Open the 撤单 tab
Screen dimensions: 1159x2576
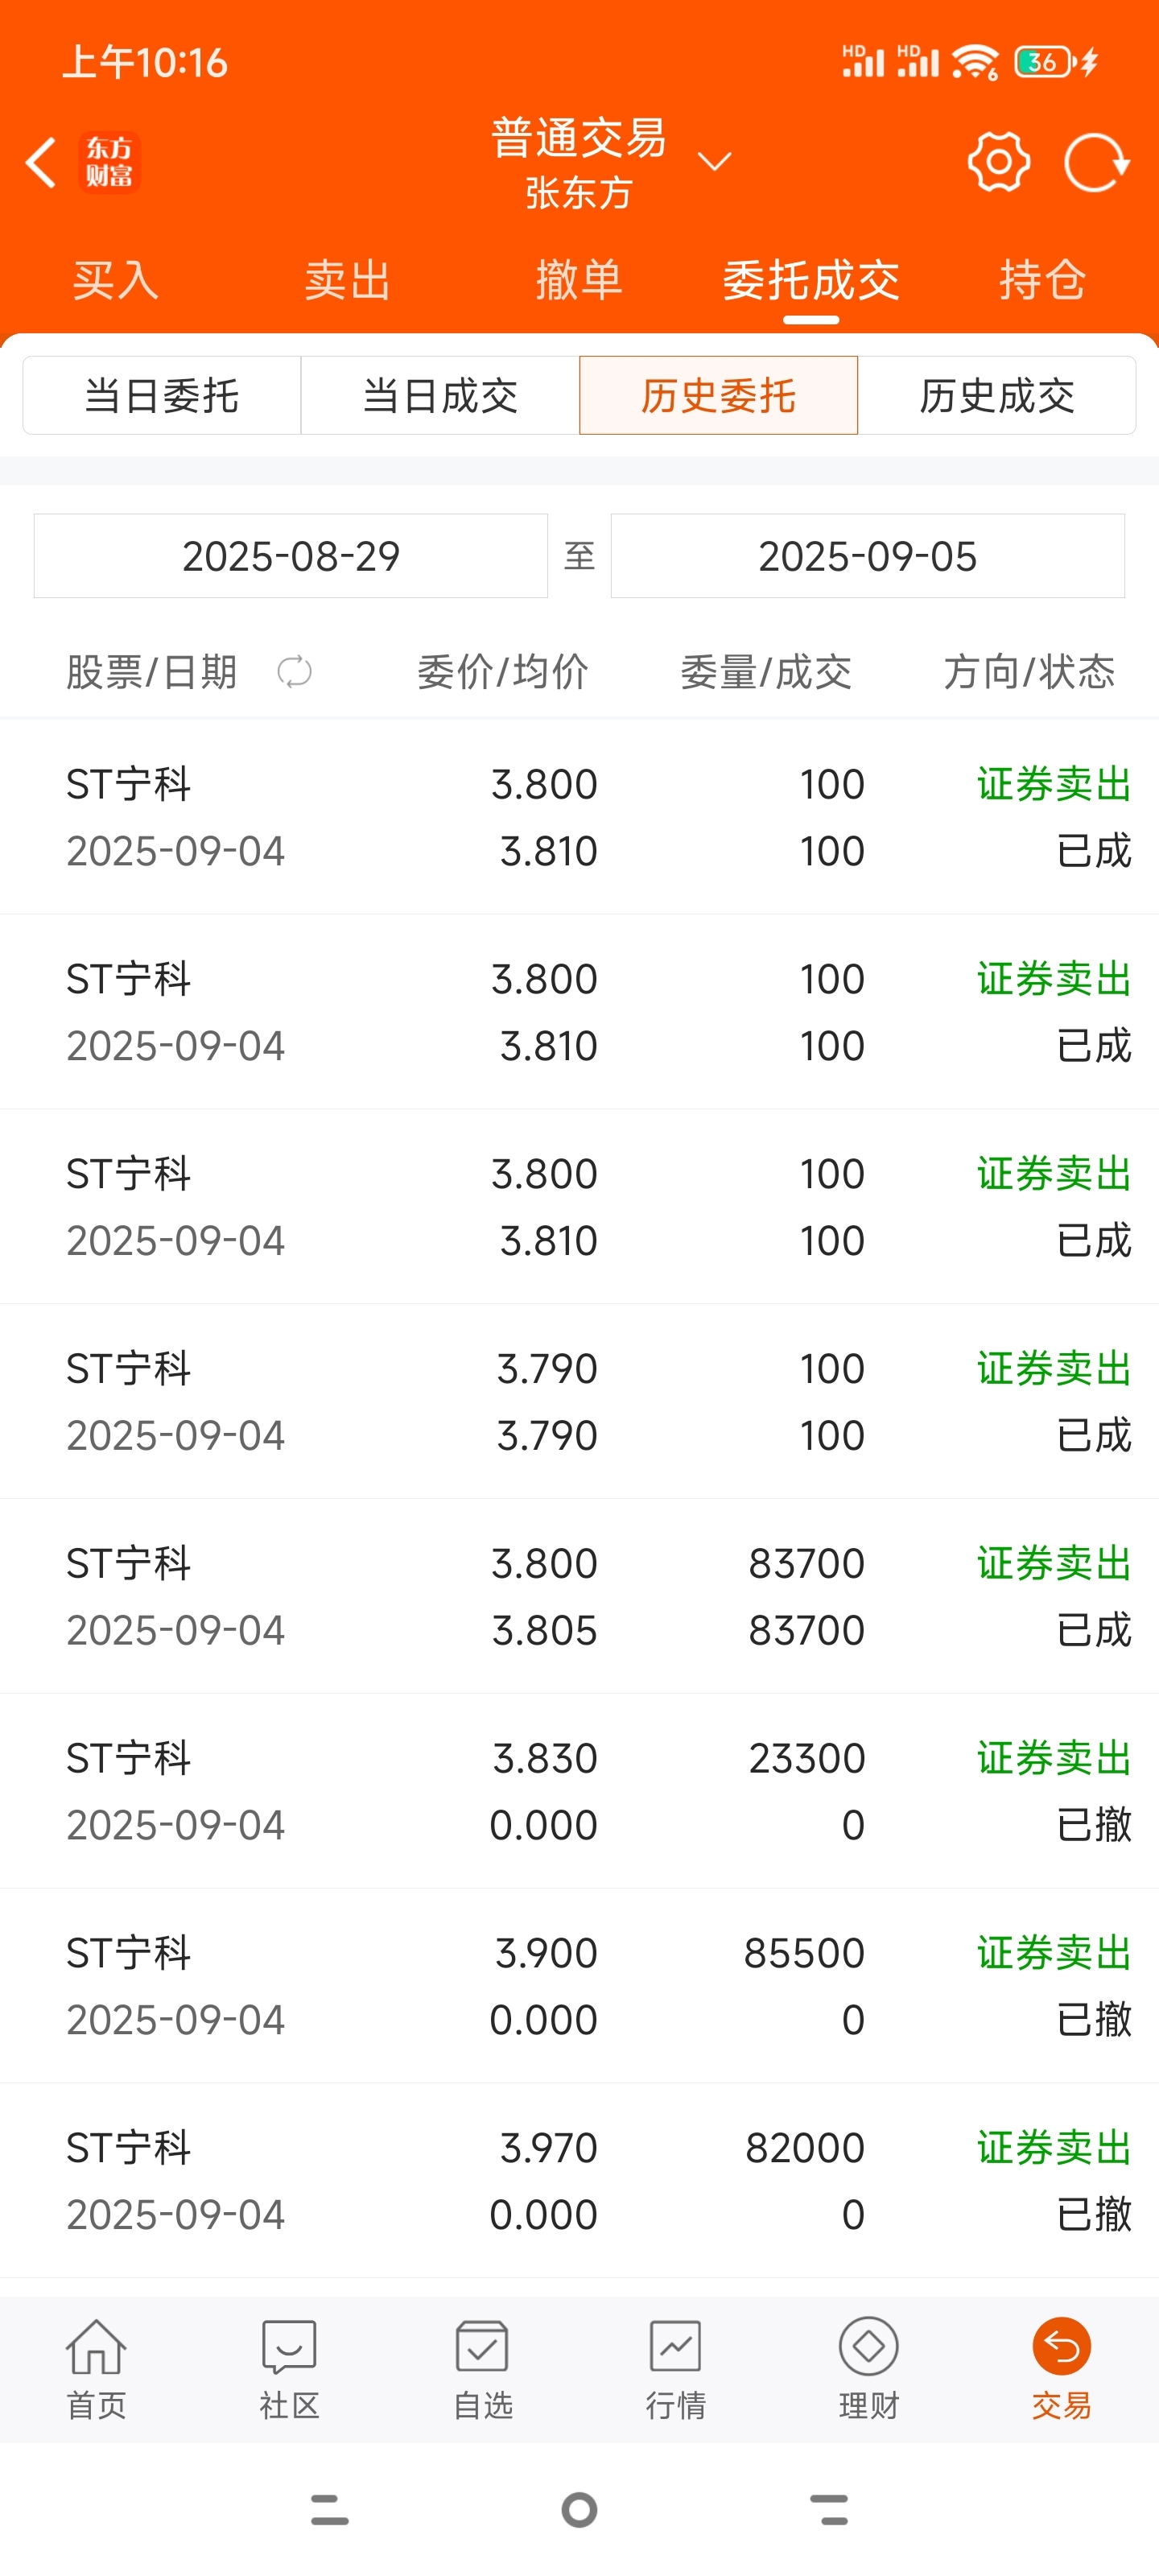point(579,280)
